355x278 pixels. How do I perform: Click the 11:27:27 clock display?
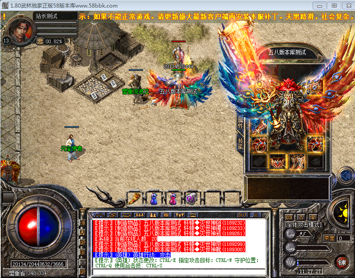point(310,271)
